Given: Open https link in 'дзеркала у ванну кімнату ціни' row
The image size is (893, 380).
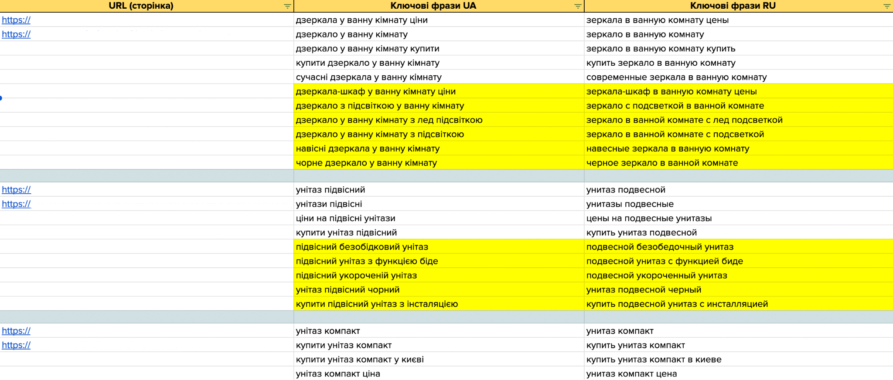Looking at the screenshot, I should (x=16, y=20).
